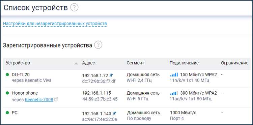Viewport: 253px width, 125px height.
Task: Click Домашняя сеть in PC row
Action: coord(143,113)
